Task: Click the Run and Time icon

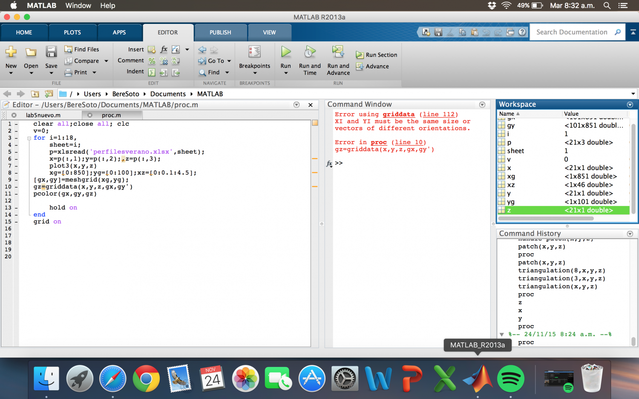Action: tap(310, 52)
